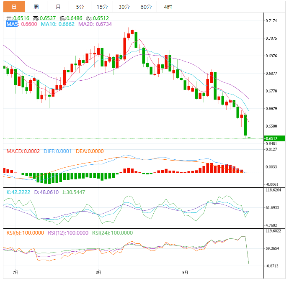The image size is (289, 281).
Task: Click the DEA label in MACD panel
Action: point(89,151)
